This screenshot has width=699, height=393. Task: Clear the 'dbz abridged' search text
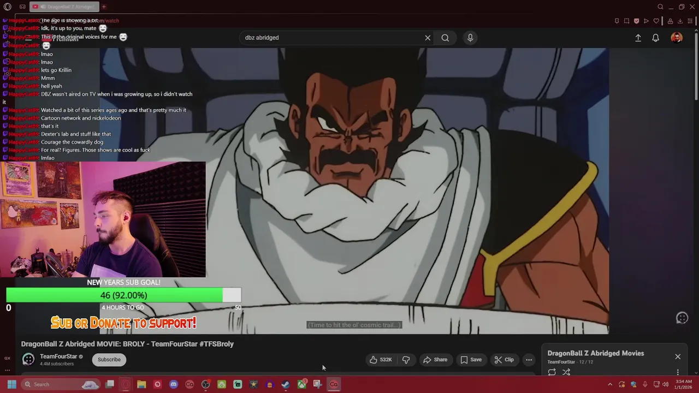[428, 38]
